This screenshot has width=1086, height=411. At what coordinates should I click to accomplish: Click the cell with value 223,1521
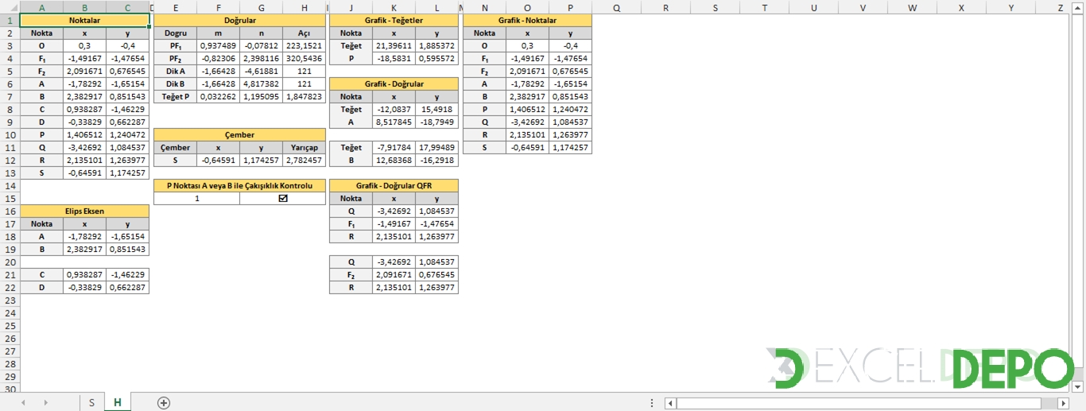pyautogui.click(x=304, y=45)
